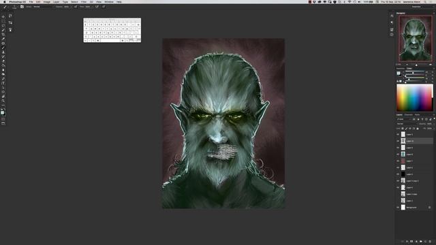Pick a color from the color spectrum

(x=415, y=98)
